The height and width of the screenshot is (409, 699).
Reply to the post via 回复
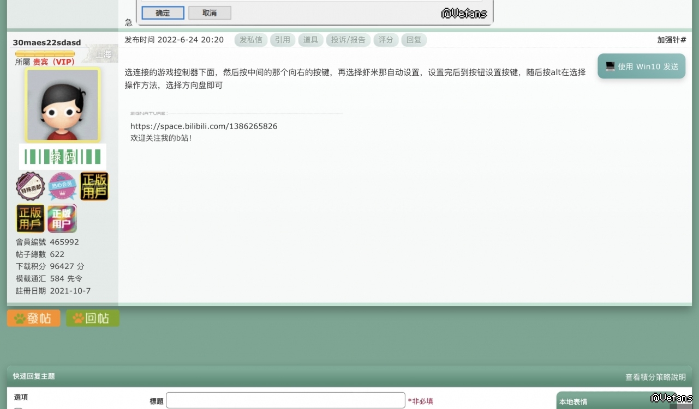(414, 40)
